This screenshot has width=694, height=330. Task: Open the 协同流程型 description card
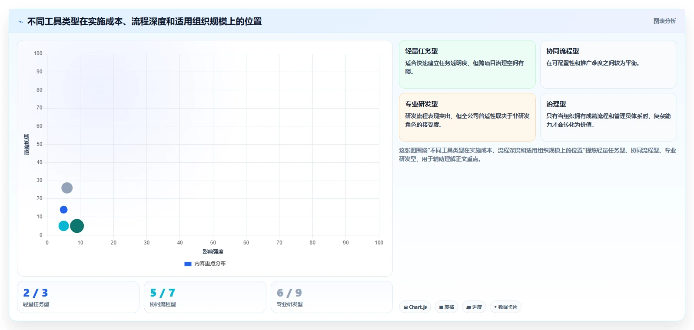(x=608, y=64)
